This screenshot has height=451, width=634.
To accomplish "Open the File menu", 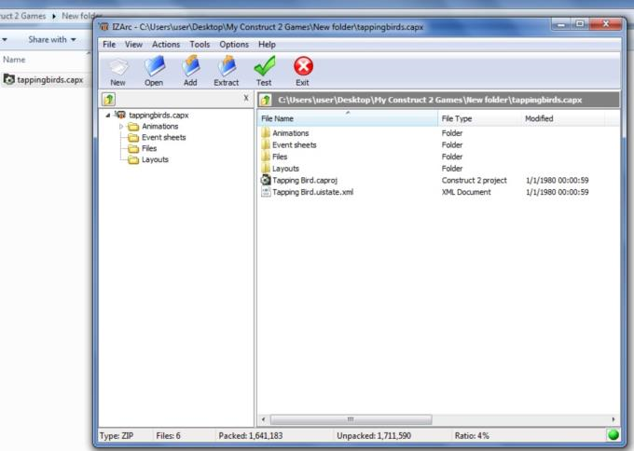I will [109, 45].
